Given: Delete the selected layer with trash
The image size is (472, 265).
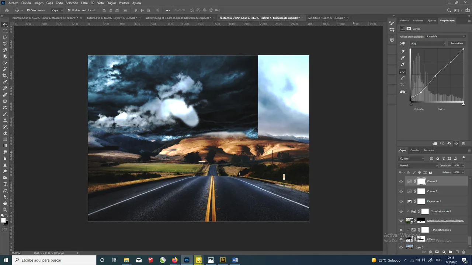Looking at the screenshot, I should (x=464, y=252).
